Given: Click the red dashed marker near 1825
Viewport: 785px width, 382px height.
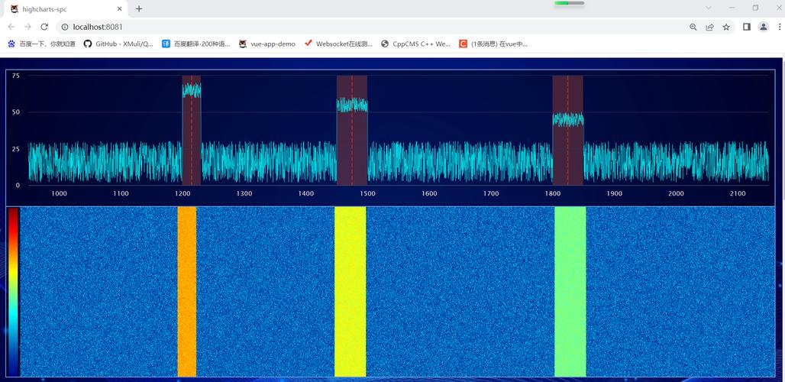Looking at the screenshot, I should [567, 130].
